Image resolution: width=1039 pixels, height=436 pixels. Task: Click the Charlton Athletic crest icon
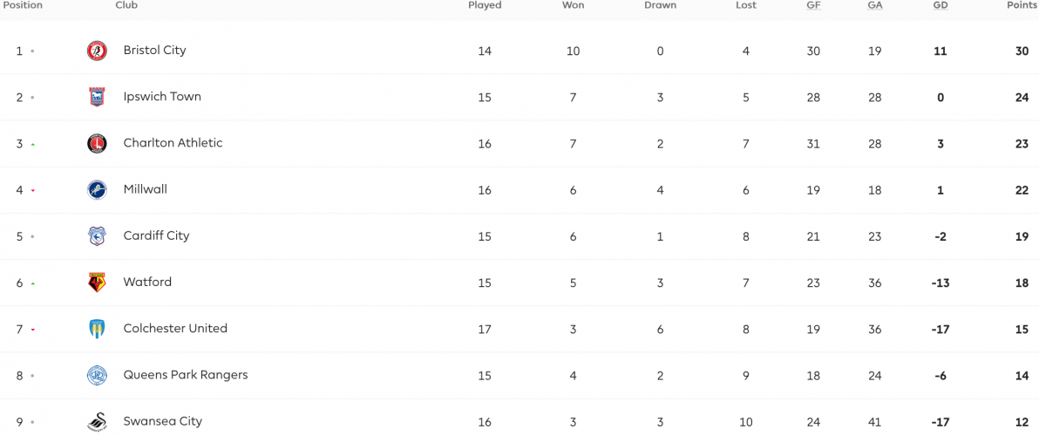pyautogui.click(x=98, y=144)
